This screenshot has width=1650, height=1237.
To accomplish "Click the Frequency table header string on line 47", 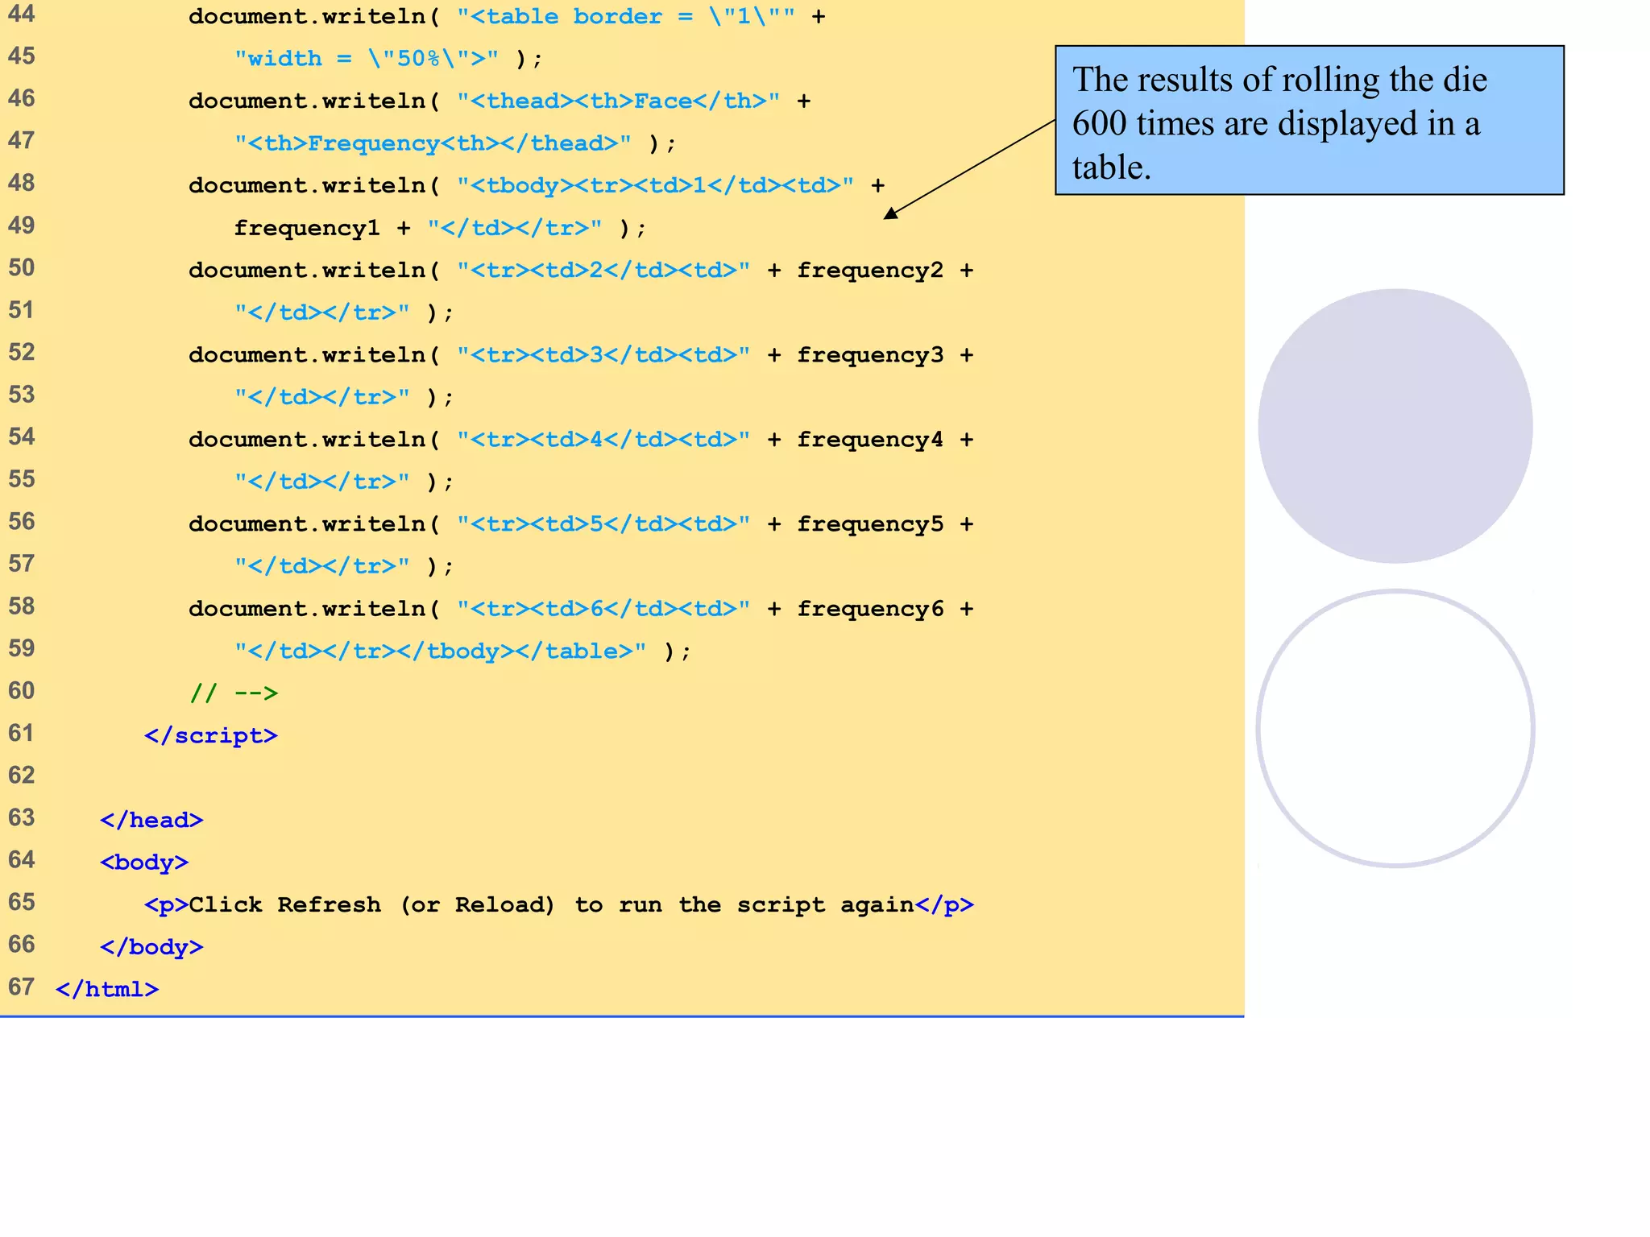I will 433,143.
